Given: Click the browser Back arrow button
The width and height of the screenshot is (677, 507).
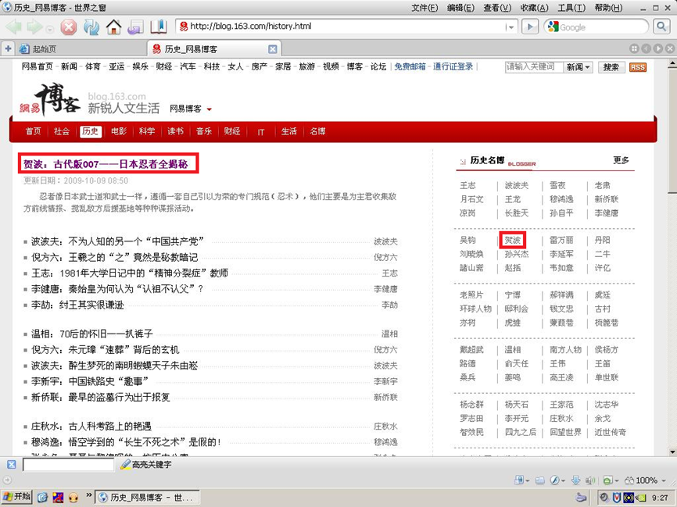Looking at the screenshot, I should click(x=13, y=27).
